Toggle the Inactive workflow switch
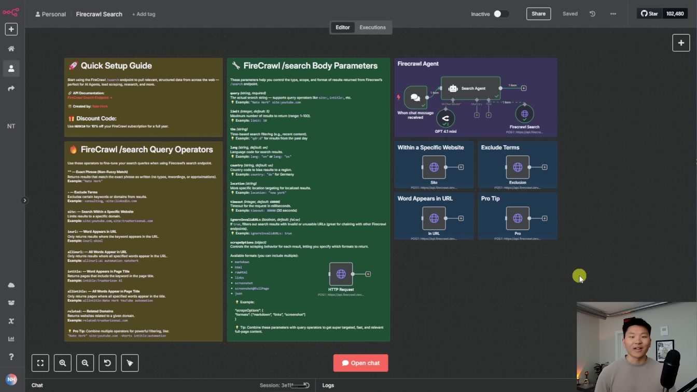This screenshot has height=392, width=697. pyautogui.click(x=500, y=14)
